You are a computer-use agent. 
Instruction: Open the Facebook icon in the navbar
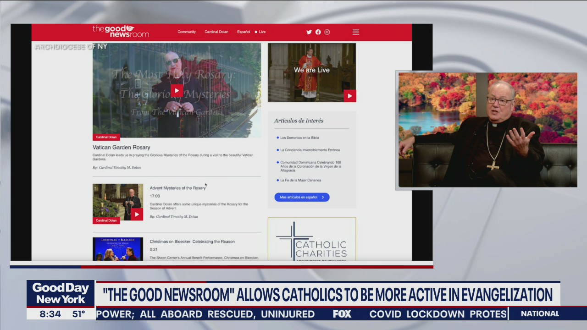(x=318, y=32)
